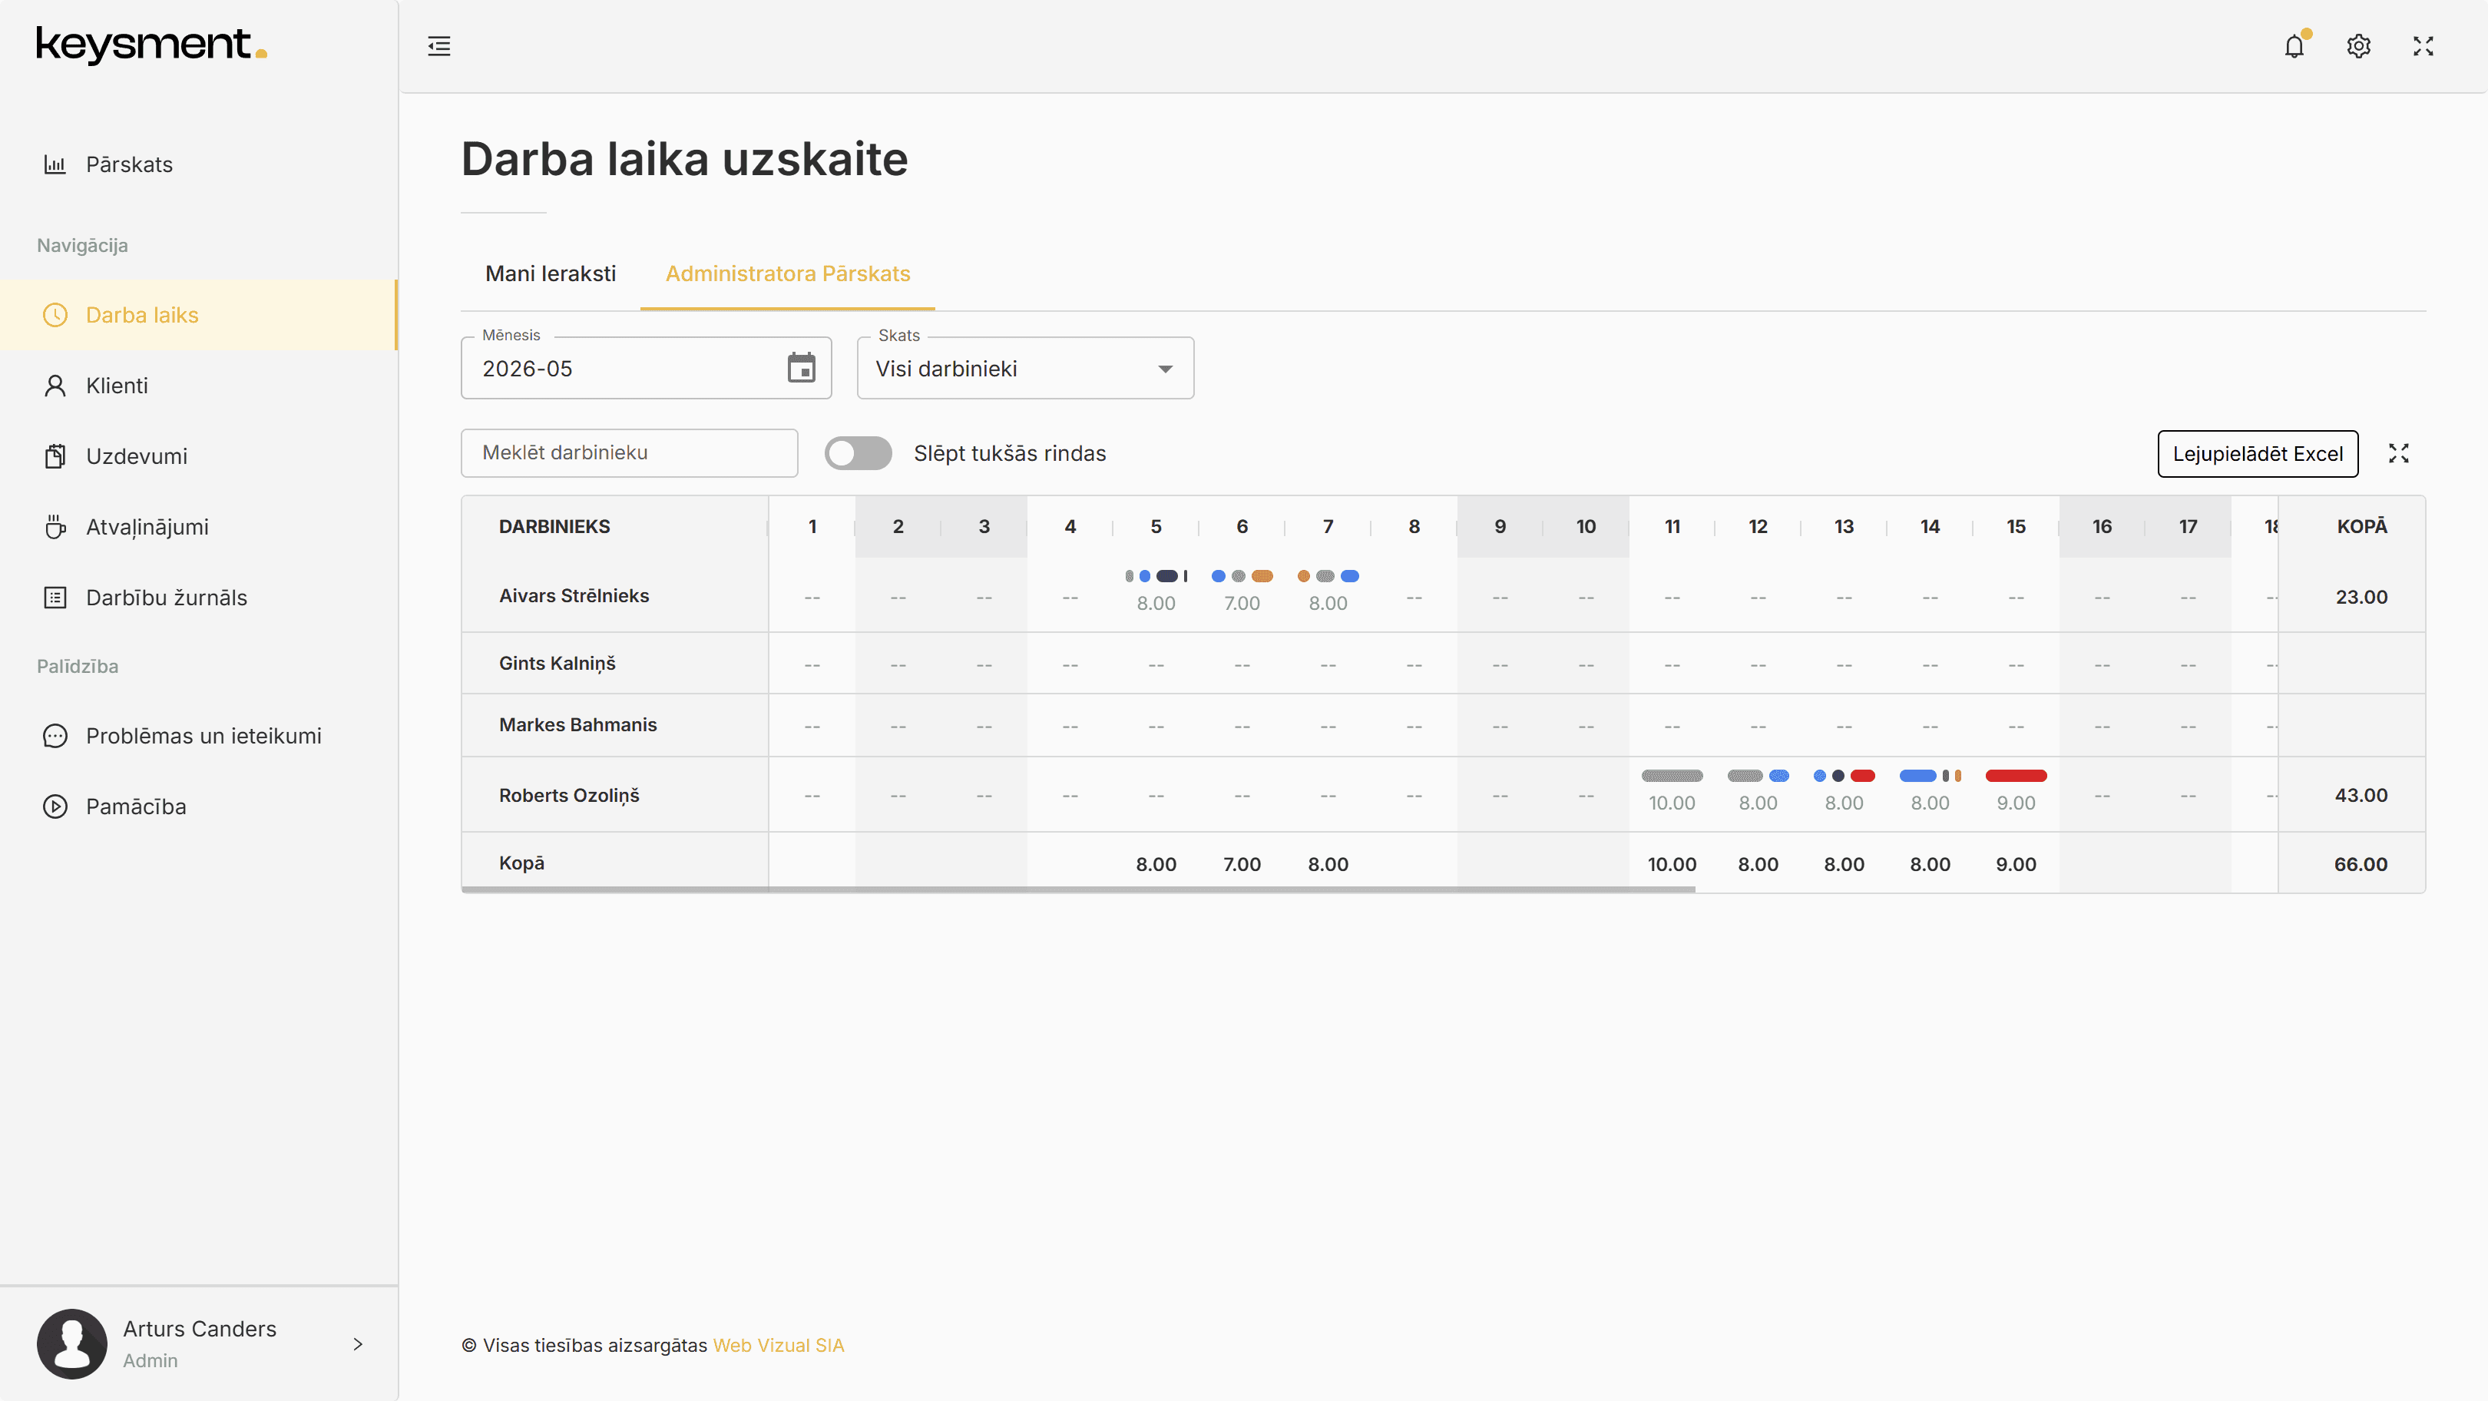The width and height of the screenshot is (2488, 1401).
Task: Open the notifications bell
Action: (2294, 45)
